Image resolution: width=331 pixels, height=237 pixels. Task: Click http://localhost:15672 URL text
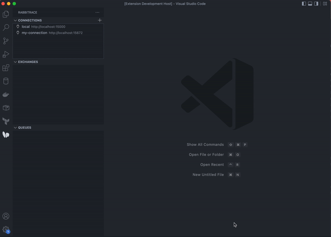(66, 33)
